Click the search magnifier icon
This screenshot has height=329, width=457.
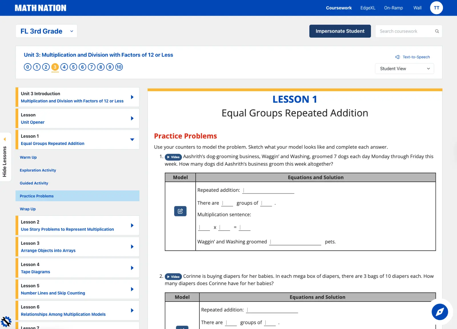coord(437,31)
